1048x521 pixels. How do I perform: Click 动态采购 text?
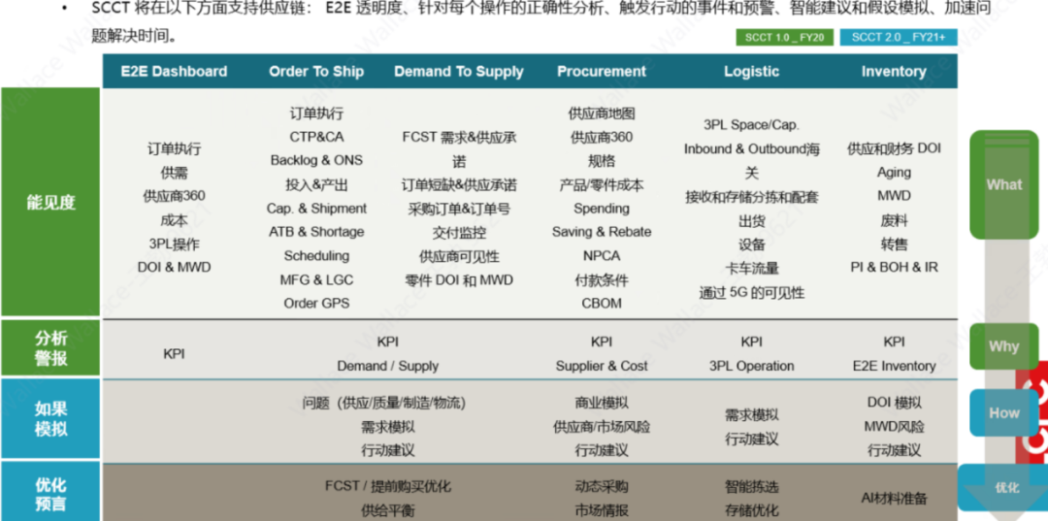[x=602, y=486]
